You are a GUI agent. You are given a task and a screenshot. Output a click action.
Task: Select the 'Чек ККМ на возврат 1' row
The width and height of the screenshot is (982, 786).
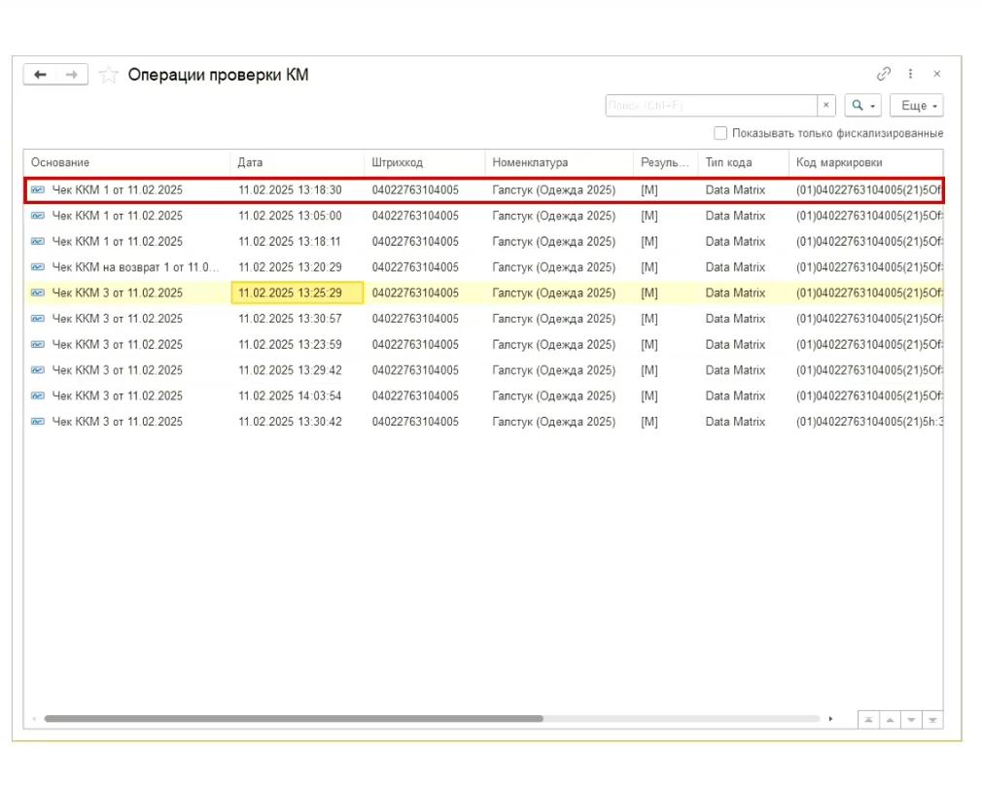point(134,267)
